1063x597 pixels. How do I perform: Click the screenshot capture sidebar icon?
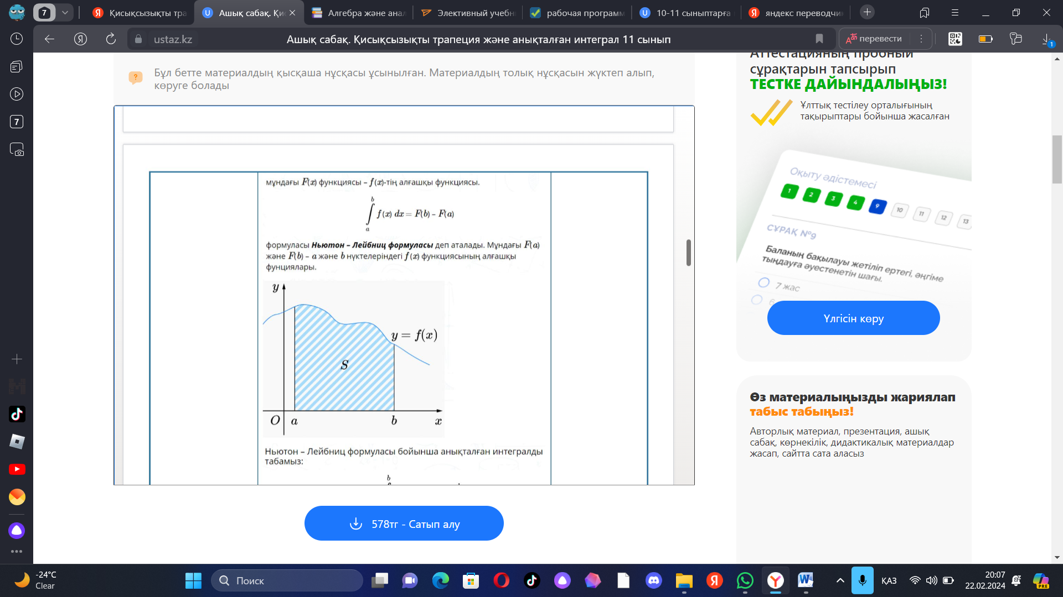[x=17, y=150]
